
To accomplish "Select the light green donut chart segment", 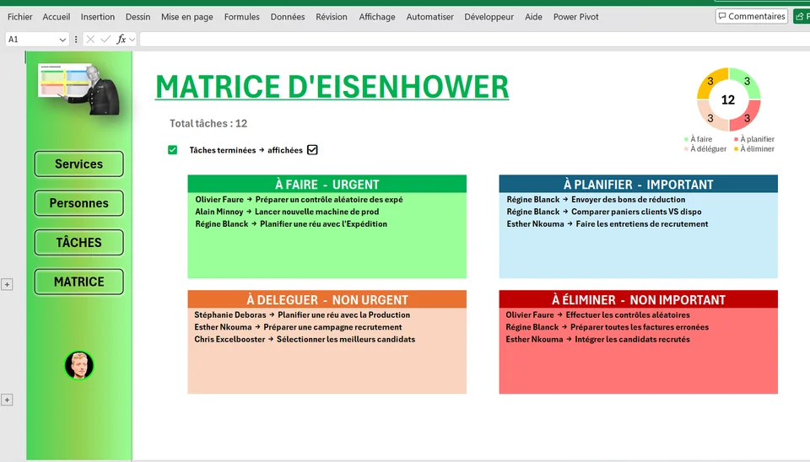I will click(x=747, y=82).
